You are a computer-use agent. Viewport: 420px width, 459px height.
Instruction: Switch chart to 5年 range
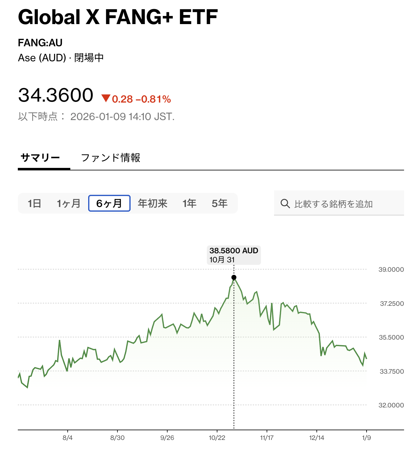[x=219, y=204]
